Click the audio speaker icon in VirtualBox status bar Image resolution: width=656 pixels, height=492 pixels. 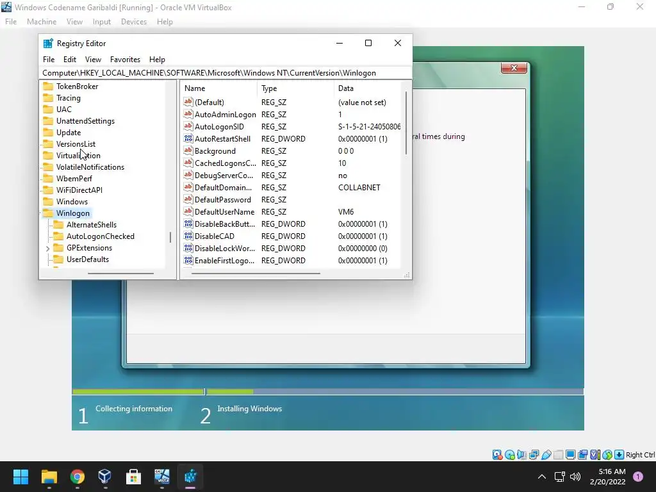pos(521,455)
